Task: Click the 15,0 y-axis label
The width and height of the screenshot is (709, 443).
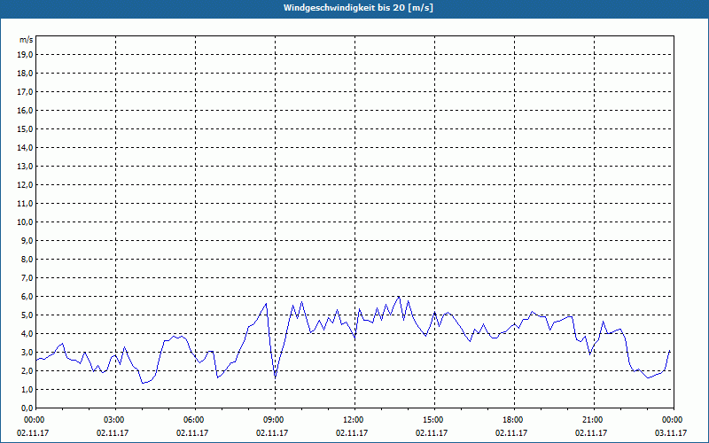Action: click(26, 128)
